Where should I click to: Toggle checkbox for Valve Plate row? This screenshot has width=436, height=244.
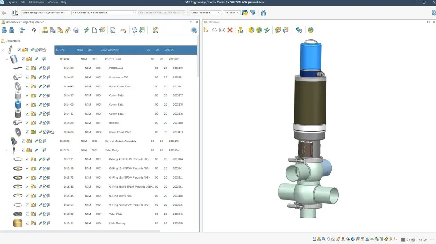pos(27,214)
